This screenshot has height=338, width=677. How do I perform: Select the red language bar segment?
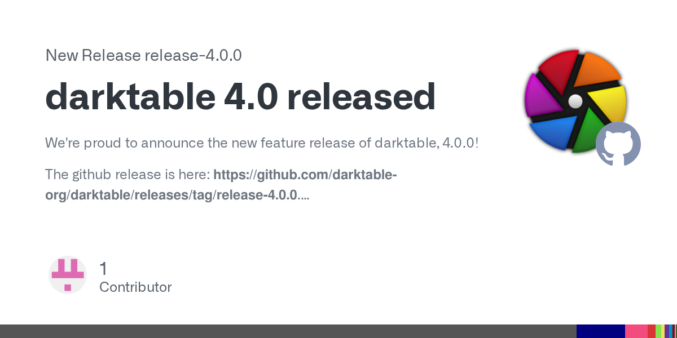pos(652,331)
